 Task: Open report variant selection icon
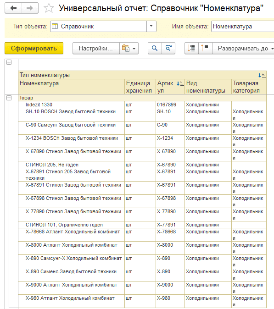coord(126,48)
